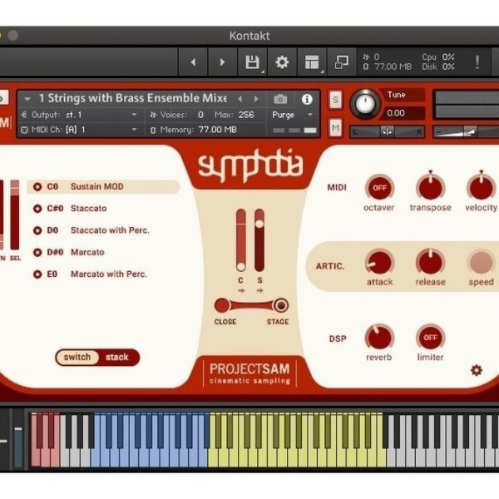The height and width of the screenshot is (499, 499).
Task: Click the ProjectSAM cinematic sampling logo
Action: click(249, 373)
